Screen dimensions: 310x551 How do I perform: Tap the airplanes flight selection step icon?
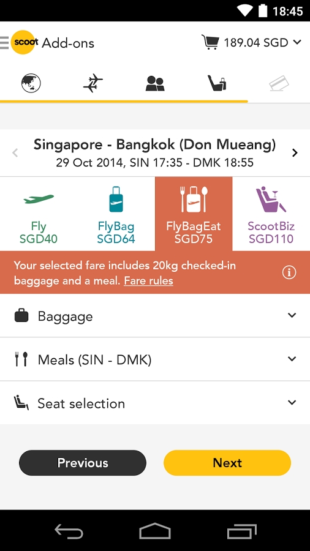(93, 84)
